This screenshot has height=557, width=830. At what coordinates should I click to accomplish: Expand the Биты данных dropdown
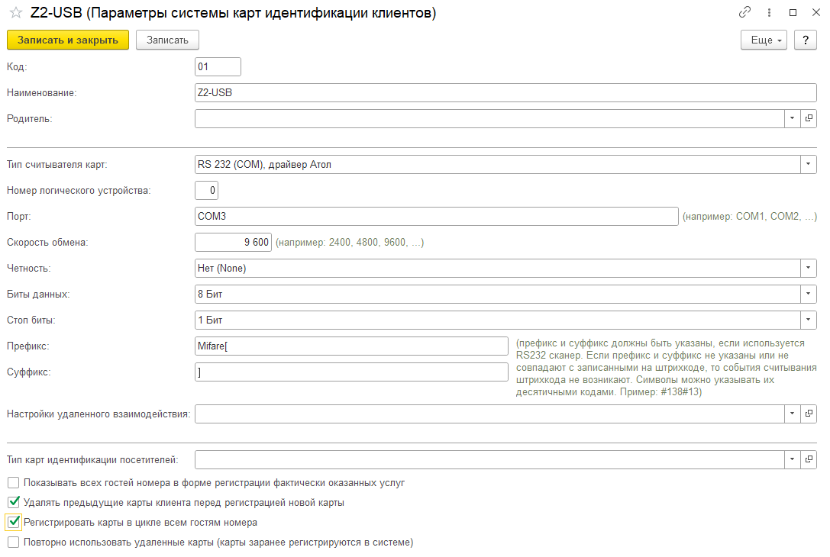click(809, 294)
